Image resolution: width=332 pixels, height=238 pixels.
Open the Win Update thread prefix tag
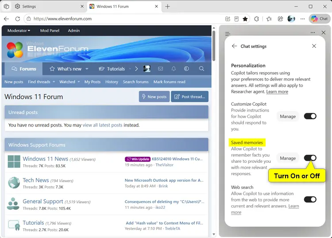click(138, 159)
